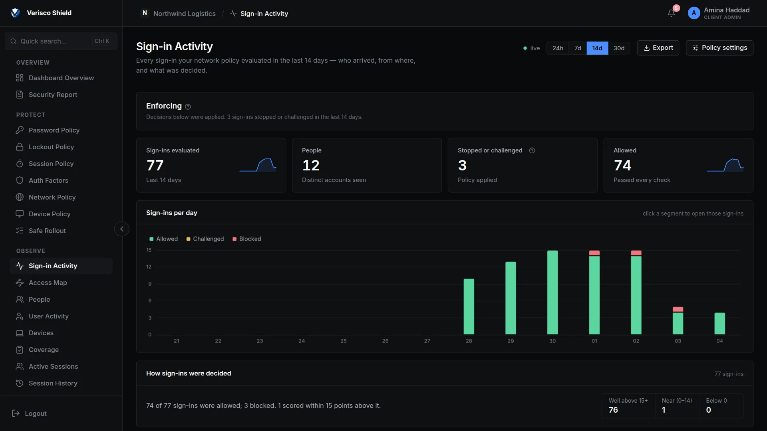Open User Activity in the sidebar
767x431 pixels.
tap(61, 316)
